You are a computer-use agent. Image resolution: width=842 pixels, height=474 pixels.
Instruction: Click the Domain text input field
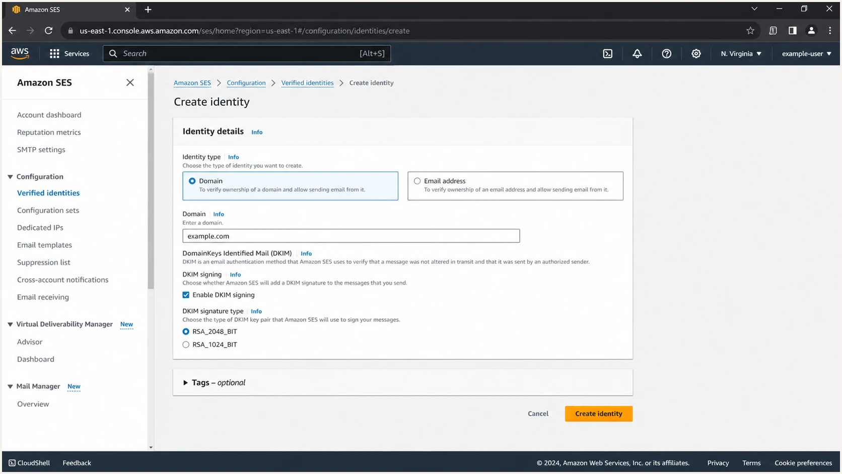pyautogui.click(x=351, y=236)
